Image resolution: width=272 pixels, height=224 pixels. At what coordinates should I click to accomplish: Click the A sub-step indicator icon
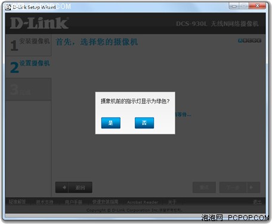[240, 41]
